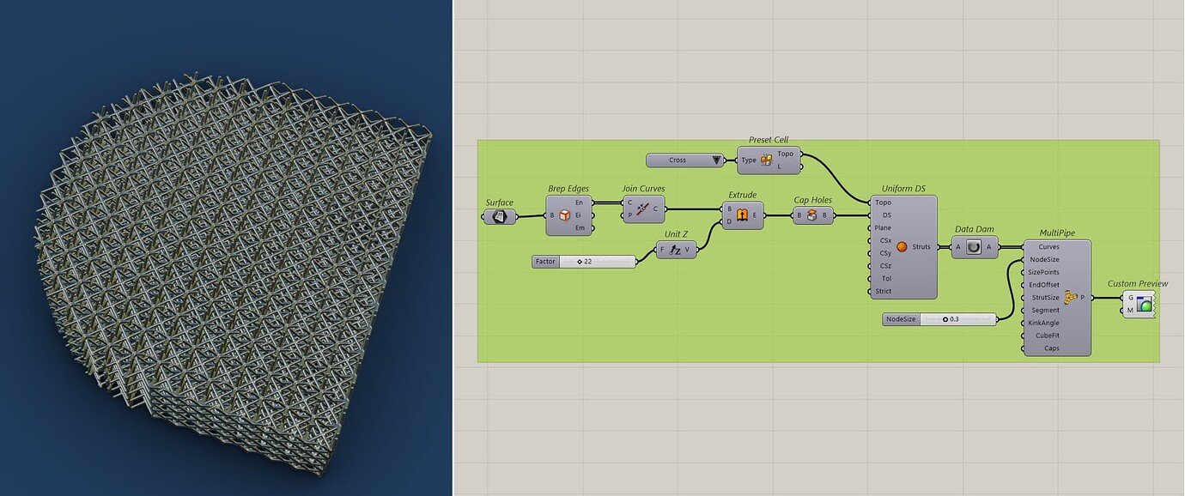Click the Cap Holes component icon
The image size is (1185, 496).
pos(811,215)
